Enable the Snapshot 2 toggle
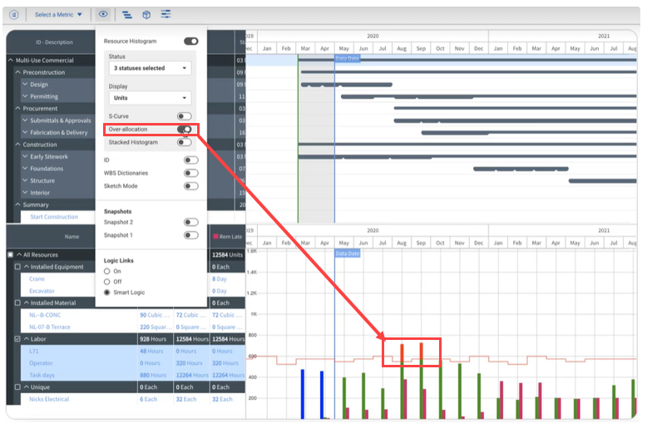This screenshot has width=647, height=428. point(190,222)
